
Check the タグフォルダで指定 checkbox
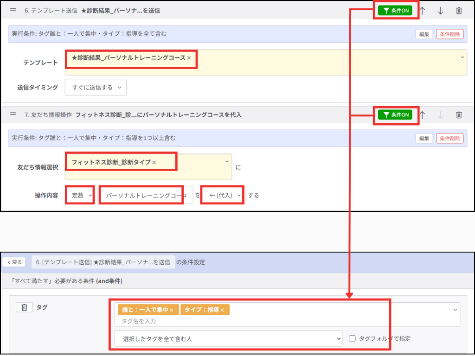tap(353, 339)
